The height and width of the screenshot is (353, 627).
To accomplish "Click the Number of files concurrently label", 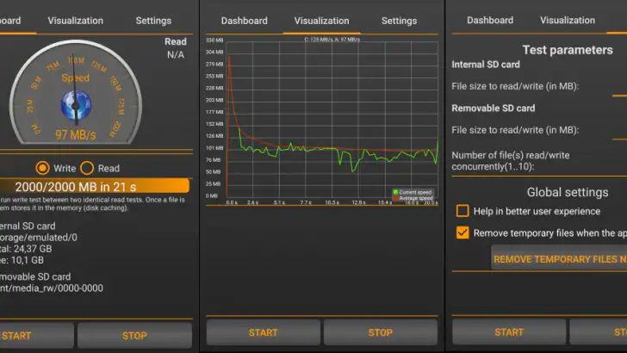I will point(511,161).
